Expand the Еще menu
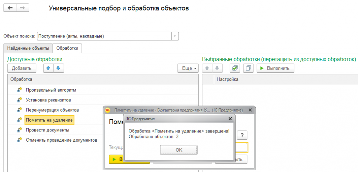Image resolution: width=358 pixels, height=172 pixels. coord(188,68)
